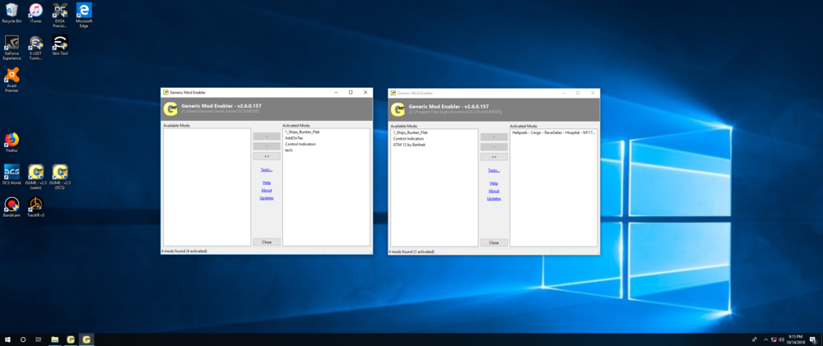Open the iTunes desktop shortcut

(35, 11)
